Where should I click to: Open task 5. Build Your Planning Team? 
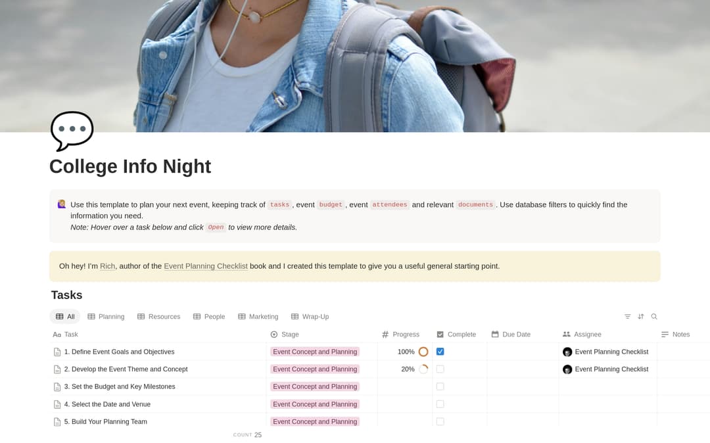click(105, 422)
